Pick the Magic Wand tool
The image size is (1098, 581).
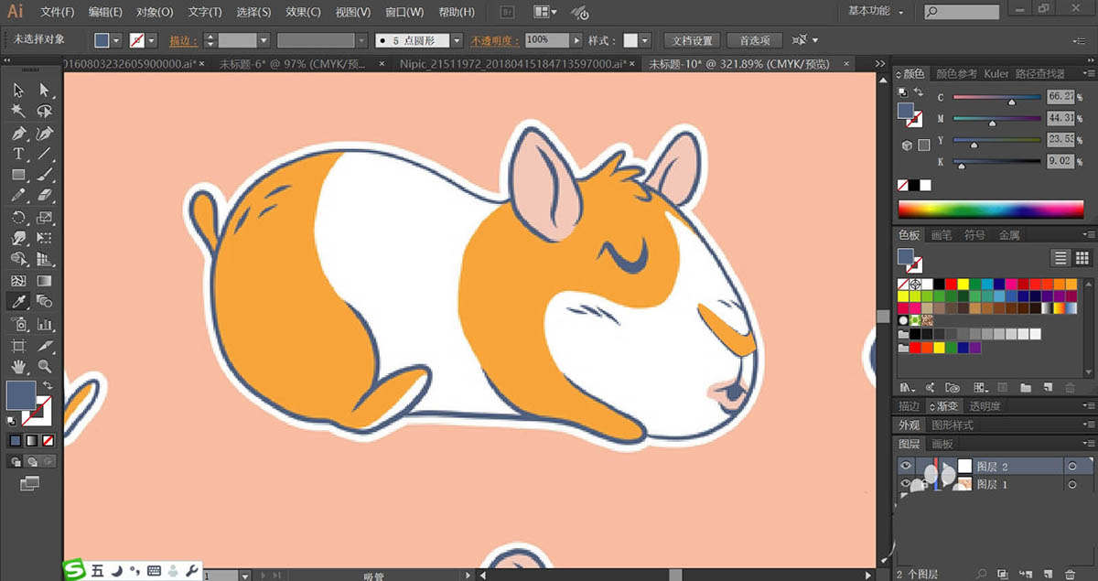(x=18, y=111)
